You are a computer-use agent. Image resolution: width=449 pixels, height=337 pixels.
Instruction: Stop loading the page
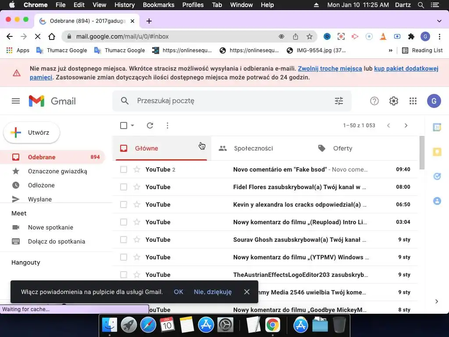(x=38, y=36)
